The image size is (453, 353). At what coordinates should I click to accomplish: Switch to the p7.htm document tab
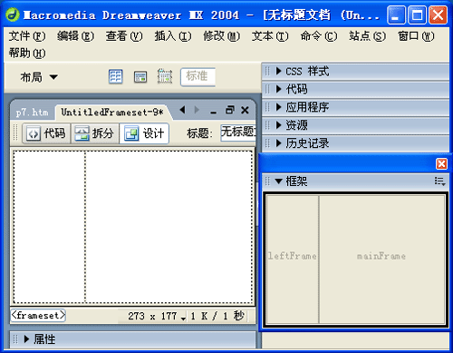(33, 113)
